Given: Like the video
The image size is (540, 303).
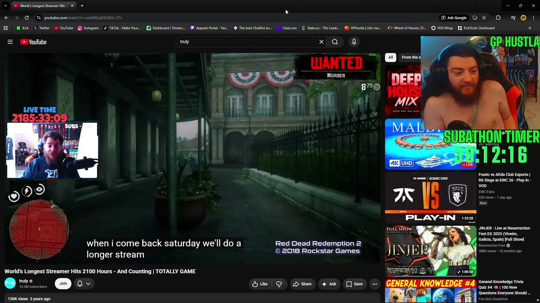Looking at the screenshot, I should point(260,284).
